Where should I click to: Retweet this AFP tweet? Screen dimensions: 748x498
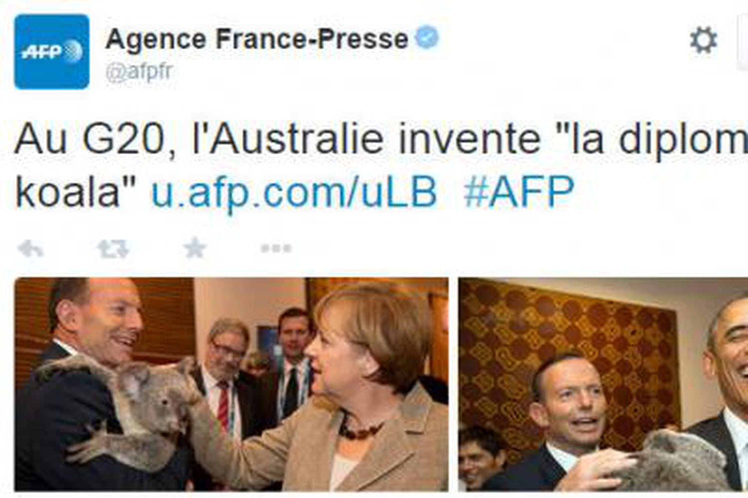[x=113, y=248]
